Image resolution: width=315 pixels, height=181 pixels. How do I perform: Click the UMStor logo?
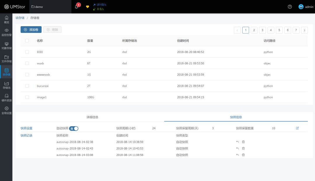(x=15, y=7)
